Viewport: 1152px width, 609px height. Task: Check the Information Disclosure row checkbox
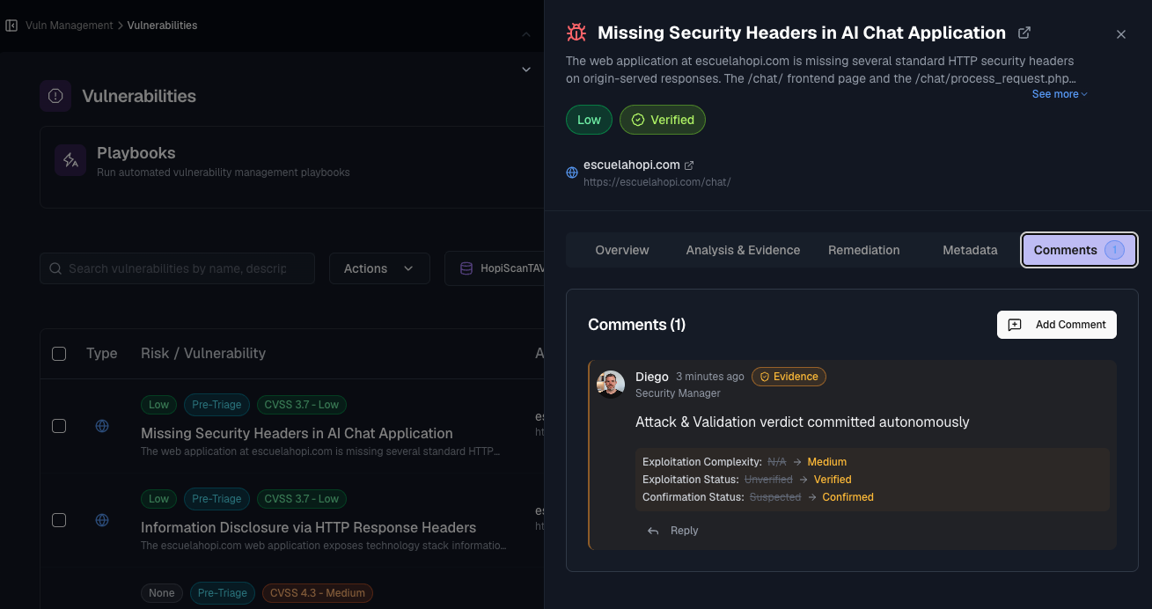click(59, 520)
